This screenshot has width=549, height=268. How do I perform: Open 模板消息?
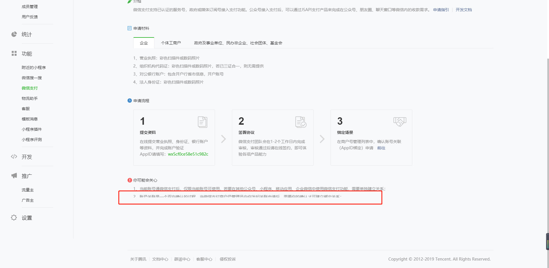(x=30, y=119)
